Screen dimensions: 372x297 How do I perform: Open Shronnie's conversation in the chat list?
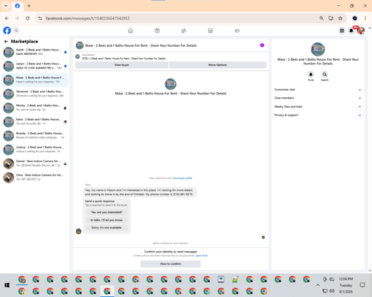(x=35, y=94)
